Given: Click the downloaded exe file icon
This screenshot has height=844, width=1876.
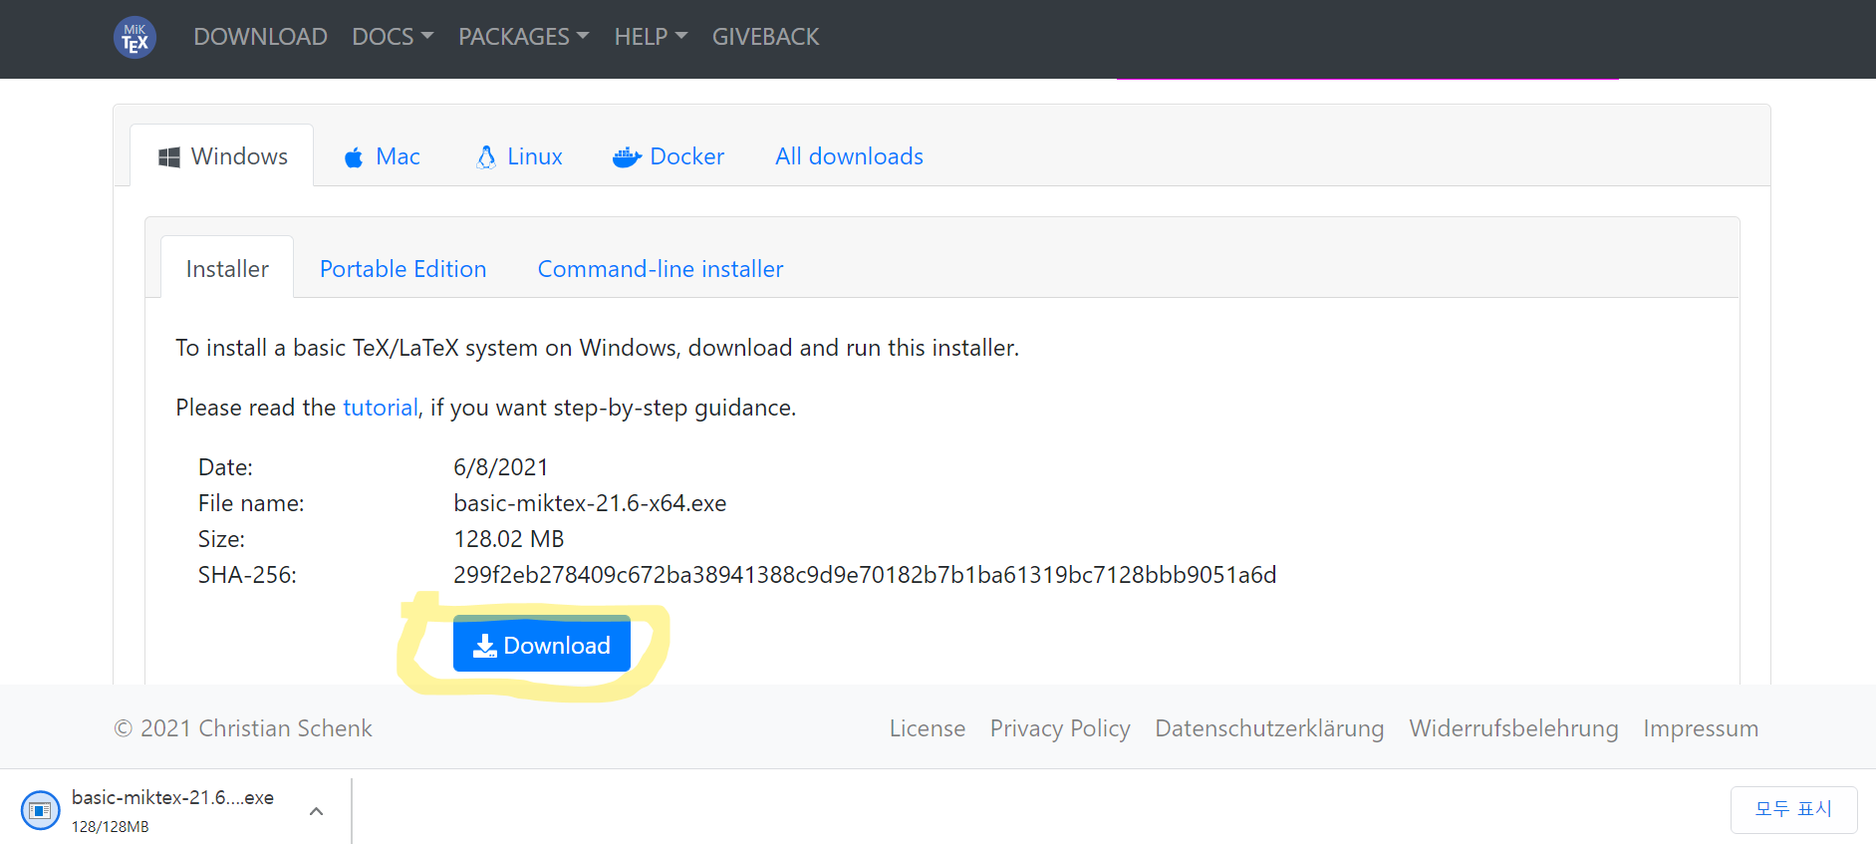Looking at the screenshot, I should click(x=41, y=810).
